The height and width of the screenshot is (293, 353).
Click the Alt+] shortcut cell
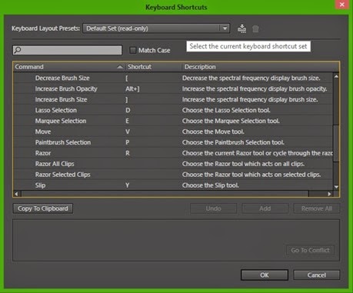[x=132, y=88]
